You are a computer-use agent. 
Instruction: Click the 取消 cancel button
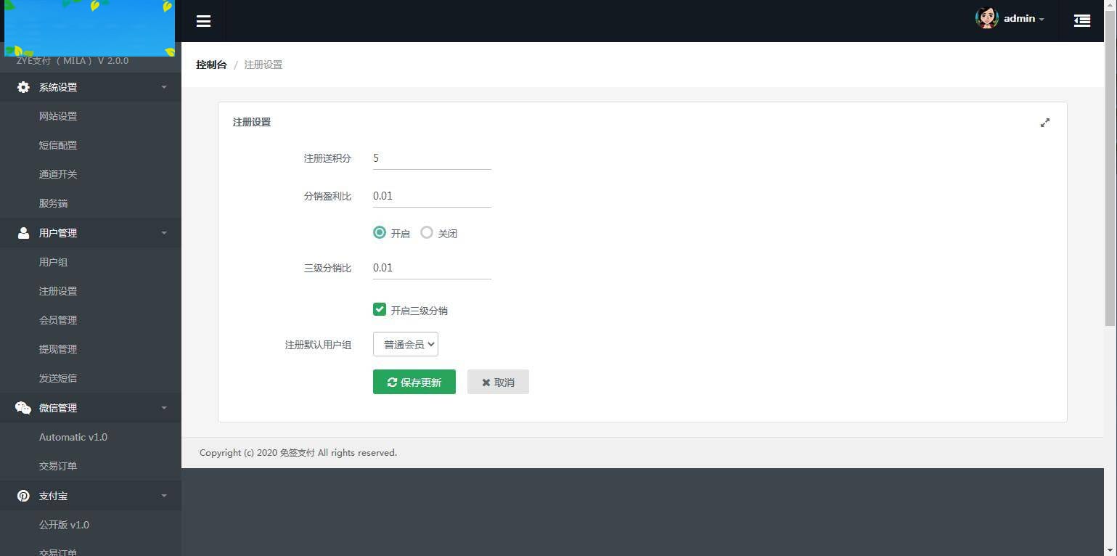point(498,382)
